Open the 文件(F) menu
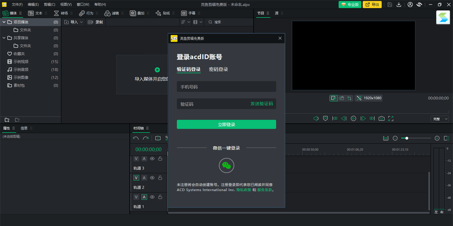Screen dimensions: 453x226 pyautogui.click(x=17, y=5)
